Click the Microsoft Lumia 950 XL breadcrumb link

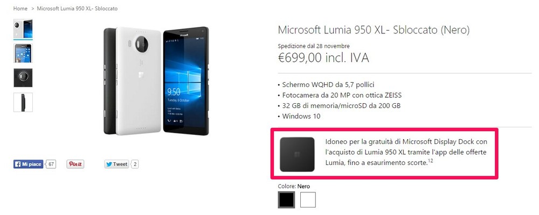pyautogui.click(x=77, y=9)
